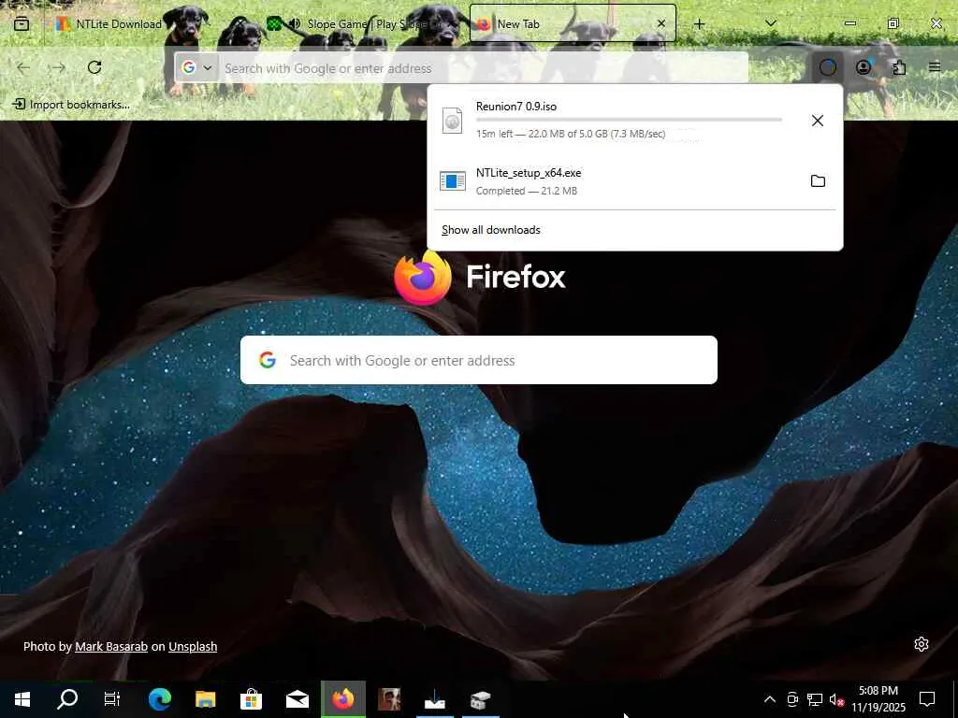Launch Microsoft Edge from taskbar
Viewport: 958px width, 718px height.
point(159,699)
